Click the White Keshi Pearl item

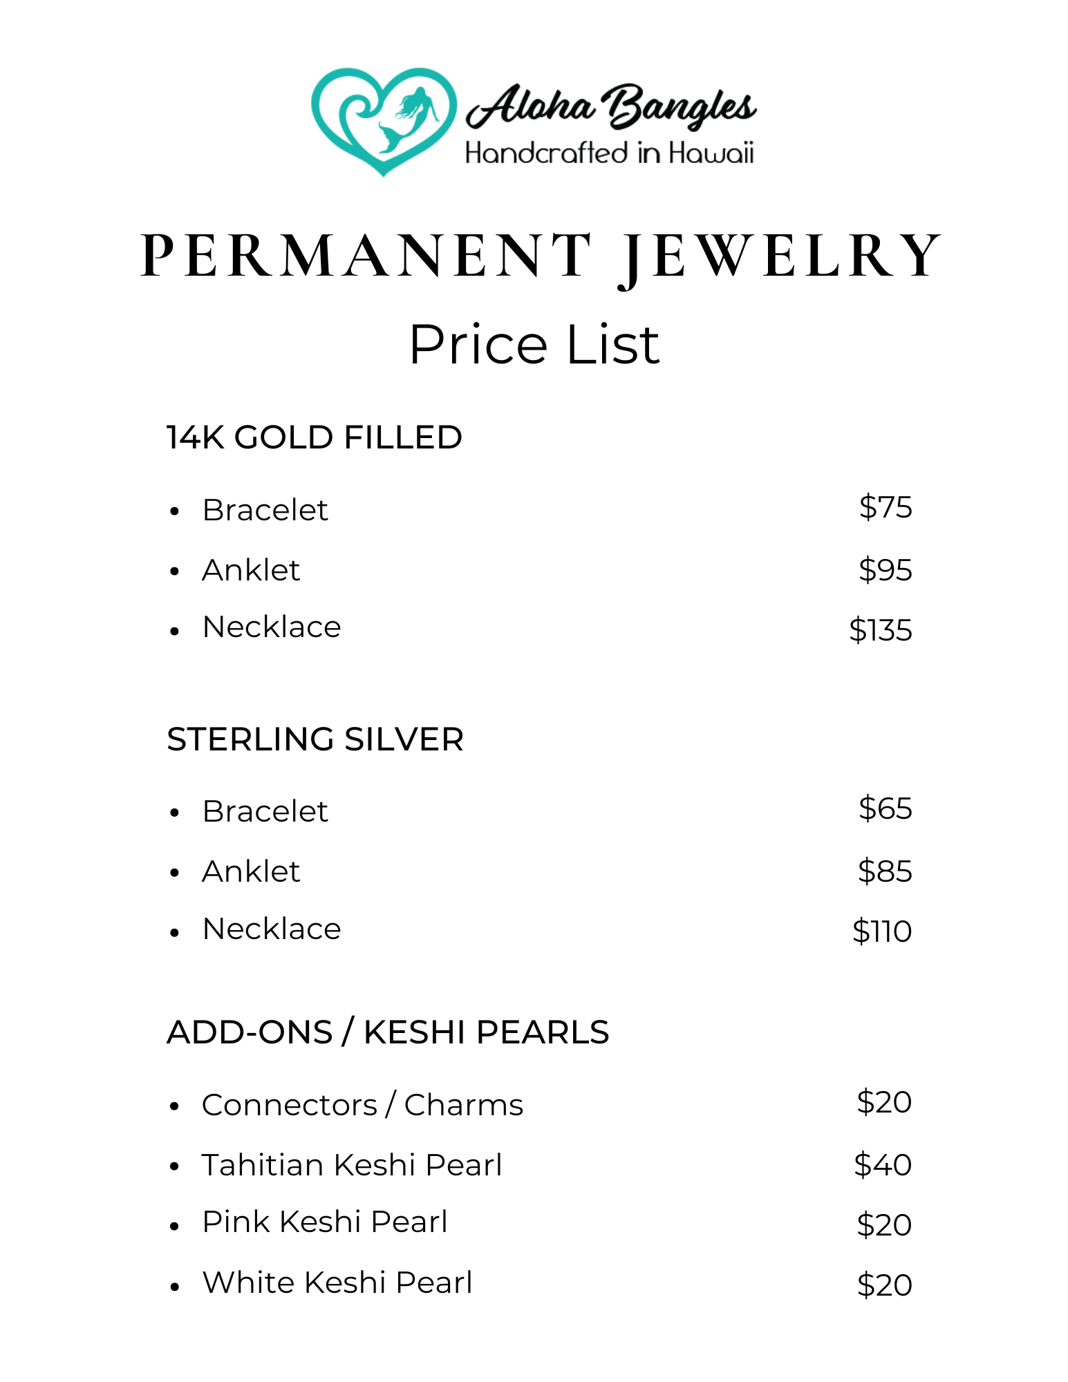click(337, 1283)
